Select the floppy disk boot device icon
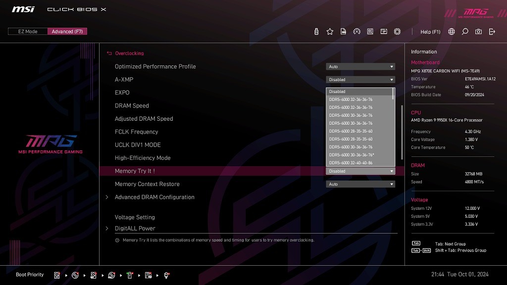The width and height of the screenshot is (507, 285). [x=148, y=275]
